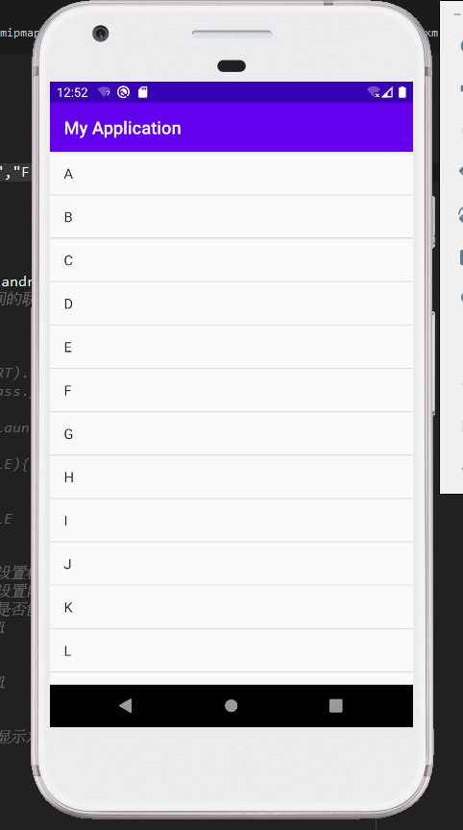This screenshot has height=830, width=463.
Task: Tap the row labeled C
Action: click(231, 260)
